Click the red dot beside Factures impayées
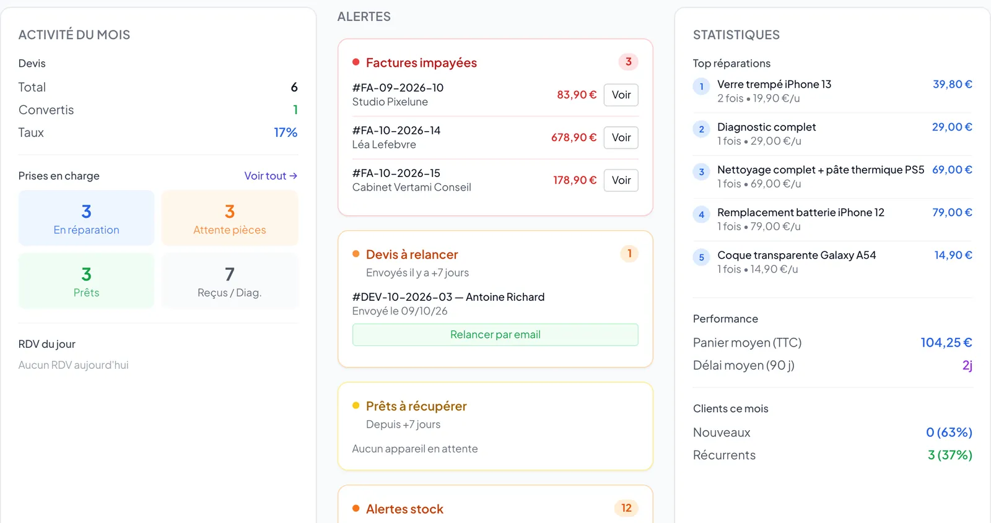The width and height of the screenshot is (991, 523). [356, 62]
